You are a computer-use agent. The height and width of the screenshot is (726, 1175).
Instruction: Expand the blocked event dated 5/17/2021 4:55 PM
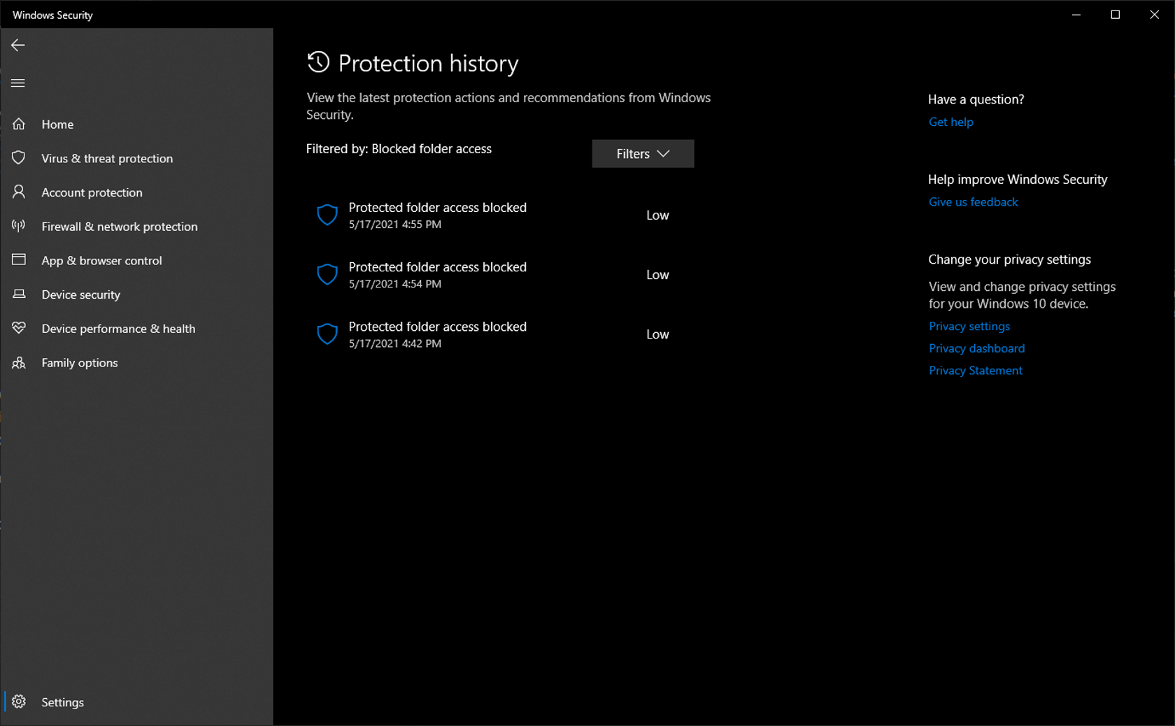500,215
